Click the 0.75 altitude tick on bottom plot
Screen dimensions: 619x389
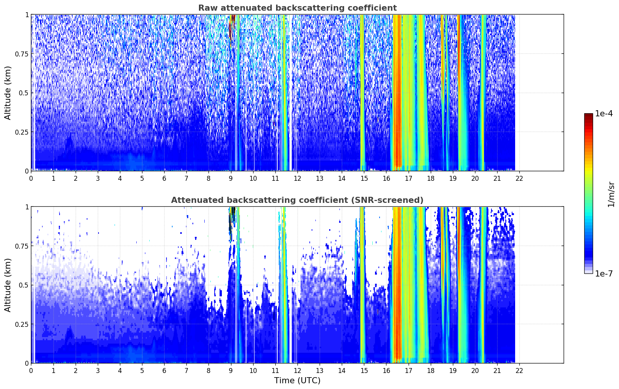click(22, 246)
